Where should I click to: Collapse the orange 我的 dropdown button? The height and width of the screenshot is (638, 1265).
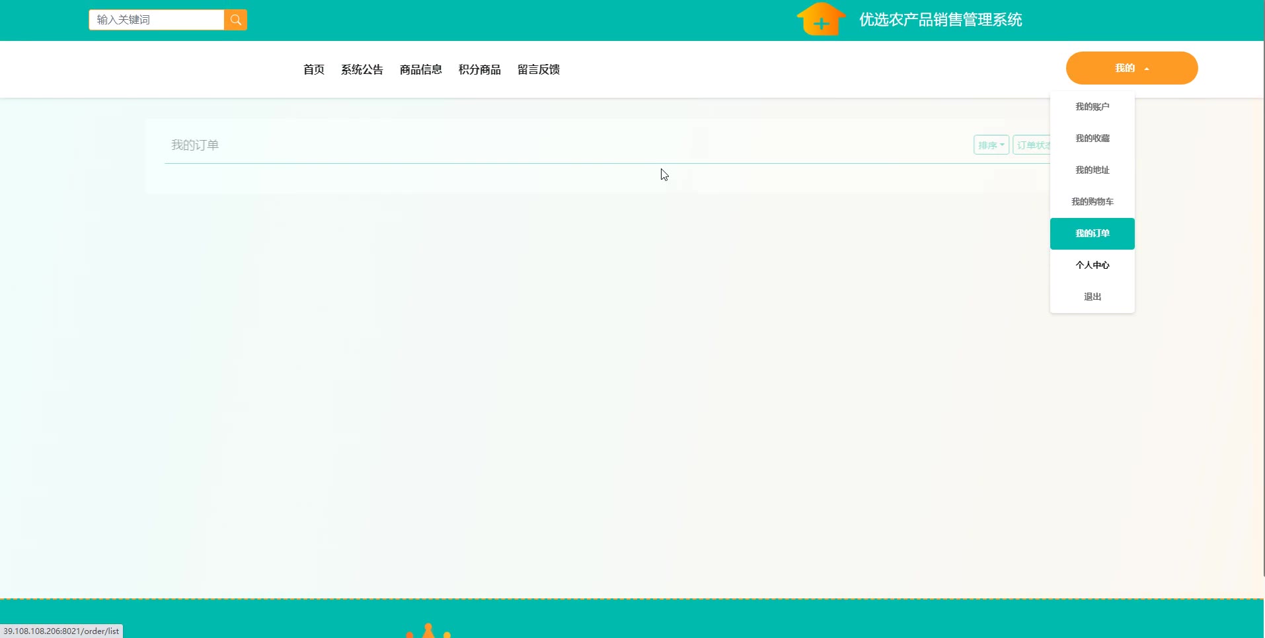coord(1131,68)
